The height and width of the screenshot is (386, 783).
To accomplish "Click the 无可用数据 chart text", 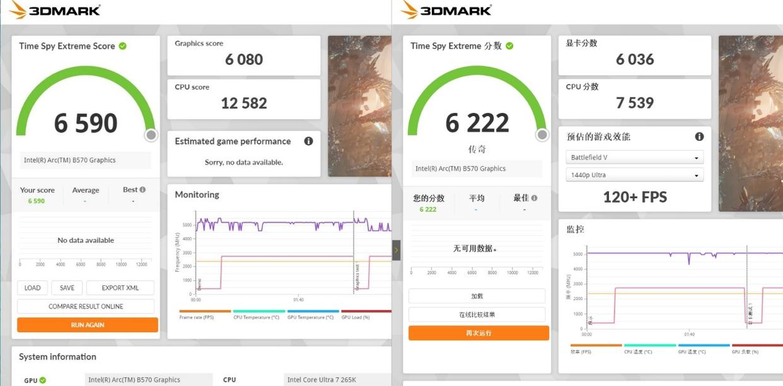I will 475,249.
